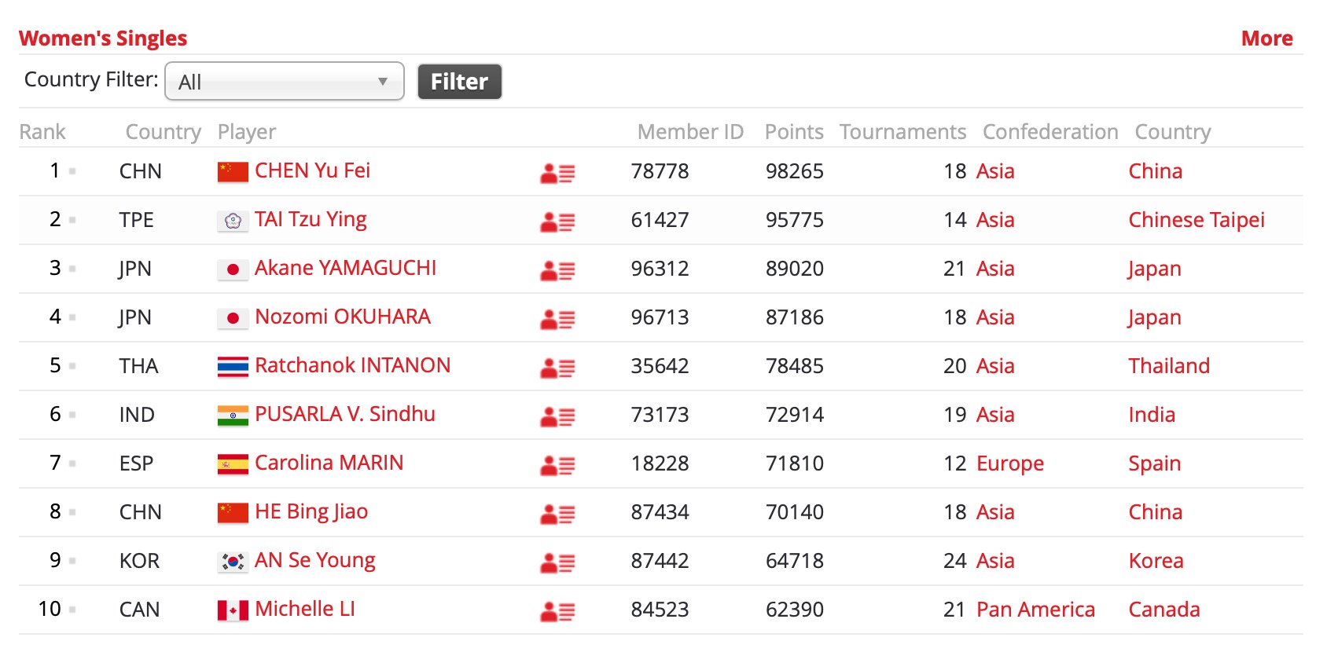The image size is (1327, 652).
Task: Open the More rankings link
Action: (1266, 38)
